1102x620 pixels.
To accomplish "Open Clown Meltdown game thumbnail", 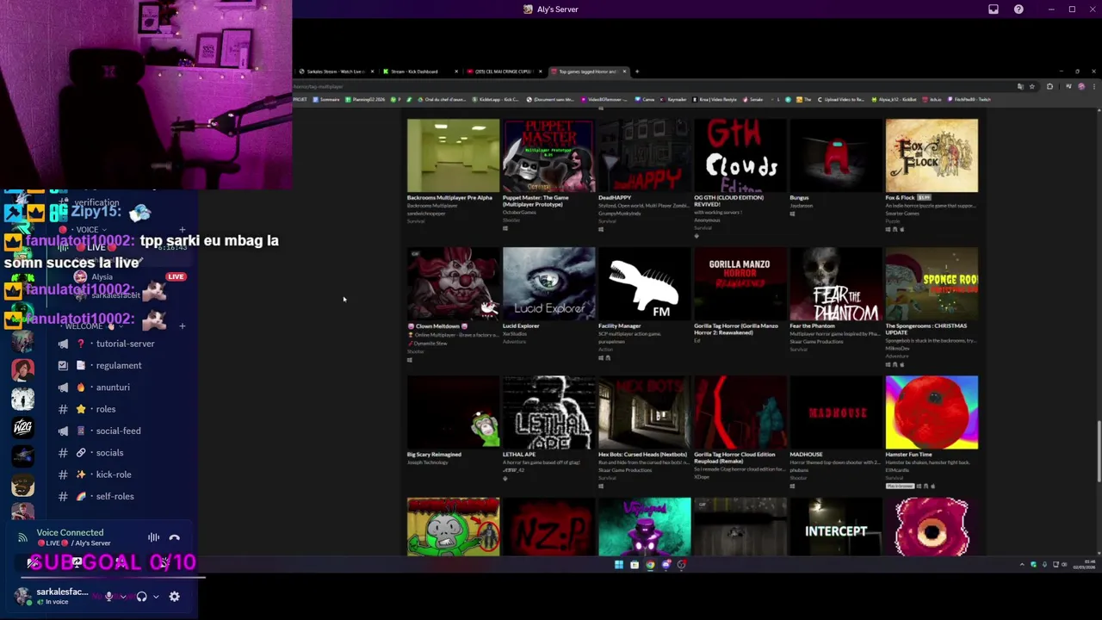I will coord(453,283).
